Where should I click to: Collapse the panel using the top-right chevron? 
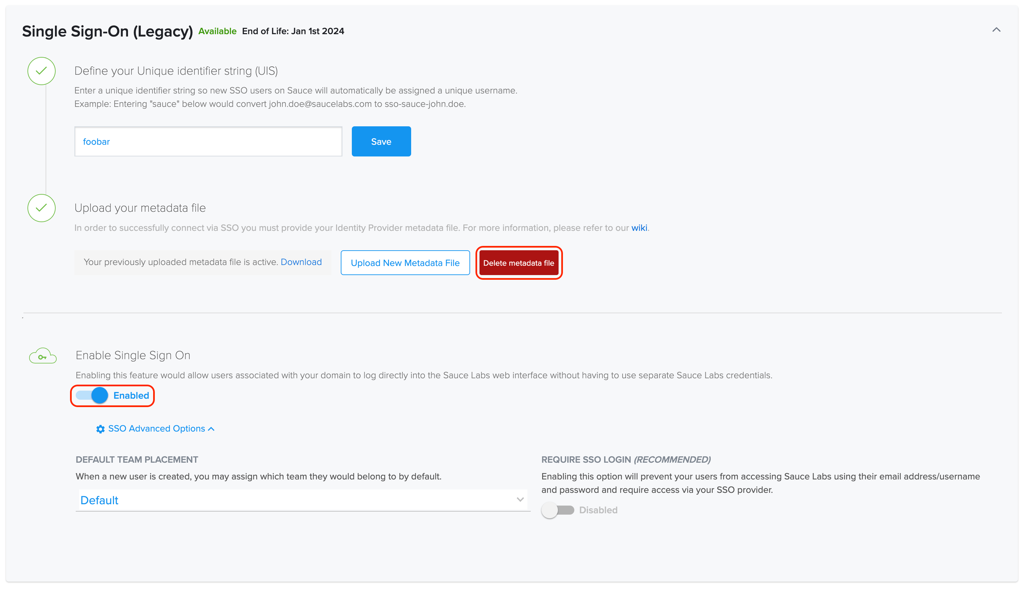click(x=997, y=29)
